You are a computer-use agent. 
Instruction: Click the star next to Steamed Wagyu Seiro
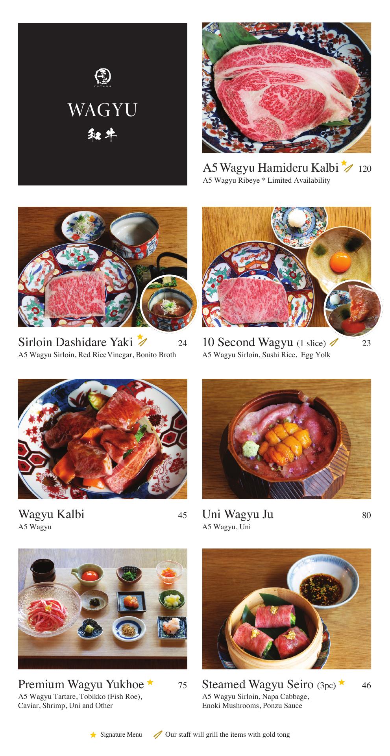tap(342, 682)
